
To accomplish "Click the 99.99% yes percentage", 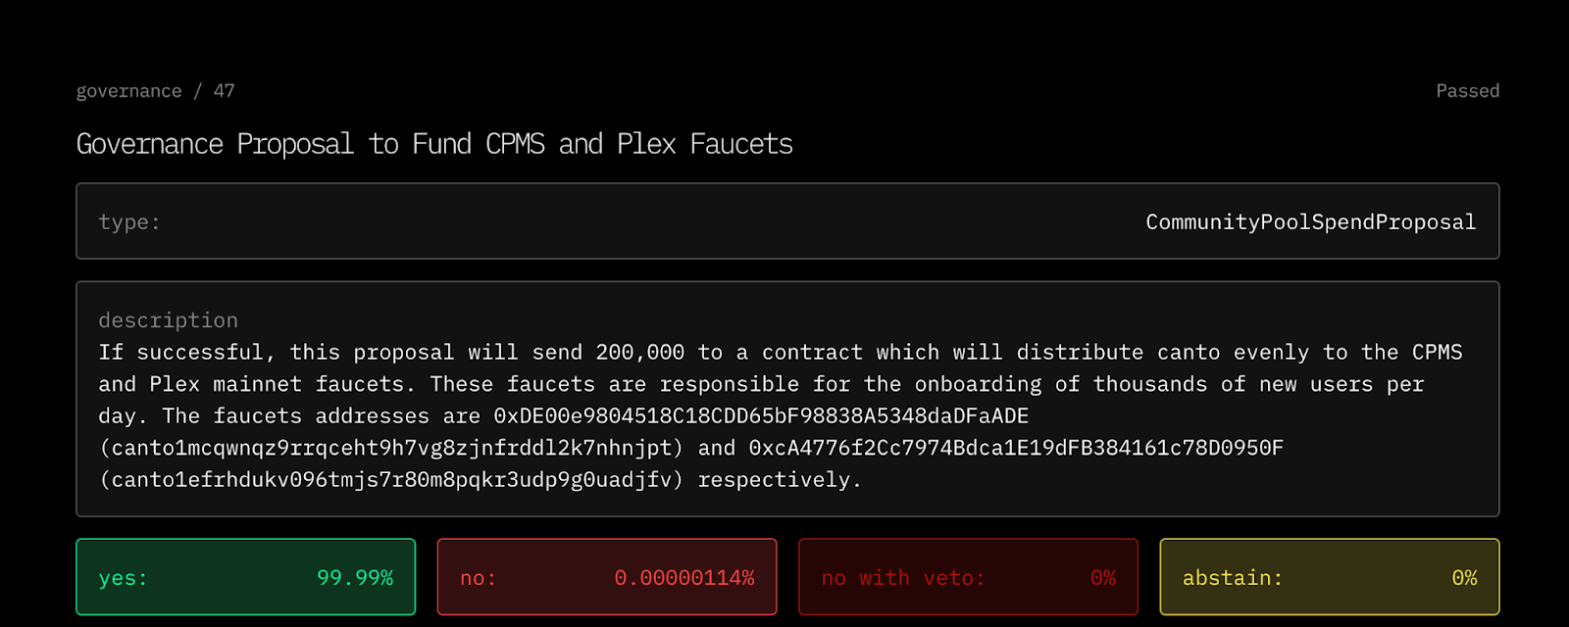I will [x=355, y=578].
